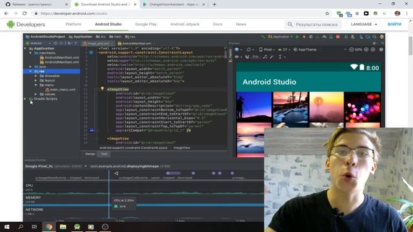Click the browser address bar URL
This screenshot has height=232, width=413.
click(74, 14)
